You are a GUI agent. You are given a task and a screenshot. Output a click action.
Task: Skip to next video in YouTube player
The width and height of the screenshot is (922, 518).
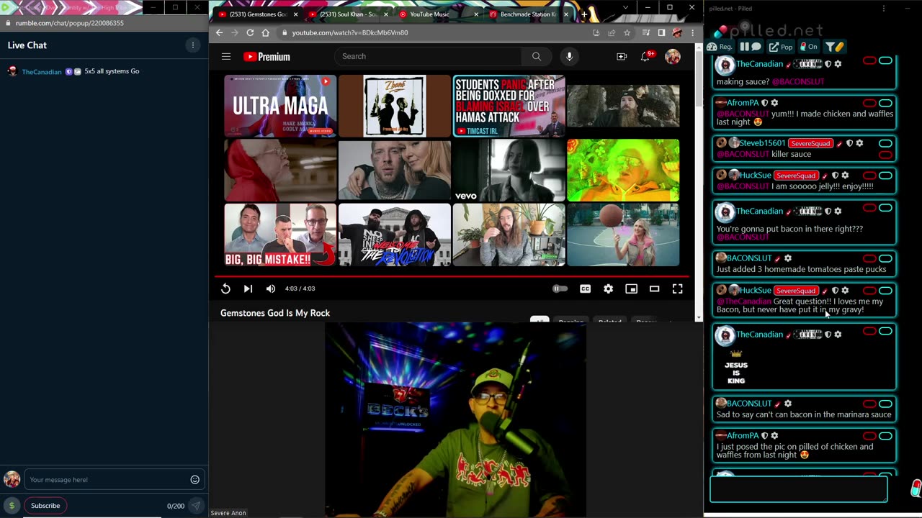coord(248,288)
